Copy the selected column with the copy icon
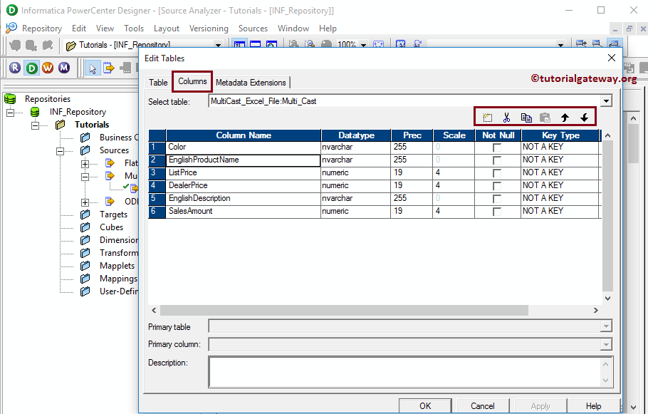The width and height of the screenshot is (648, 414). point(526,115)
